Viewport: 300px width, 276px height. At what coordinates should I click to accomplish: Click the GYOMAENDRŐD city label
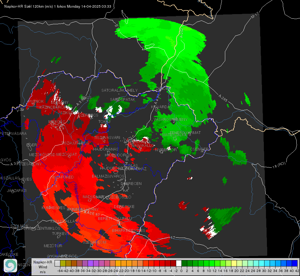62,256
